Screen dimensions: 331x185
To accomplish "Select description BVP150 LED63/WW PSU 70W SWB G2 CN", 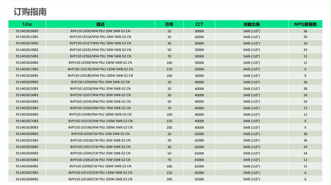I will [100, 56].
